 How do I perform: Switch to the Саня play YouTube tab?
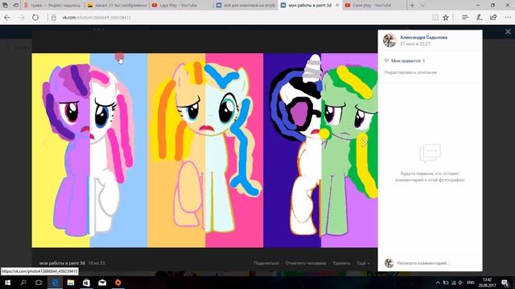(373, 6)
